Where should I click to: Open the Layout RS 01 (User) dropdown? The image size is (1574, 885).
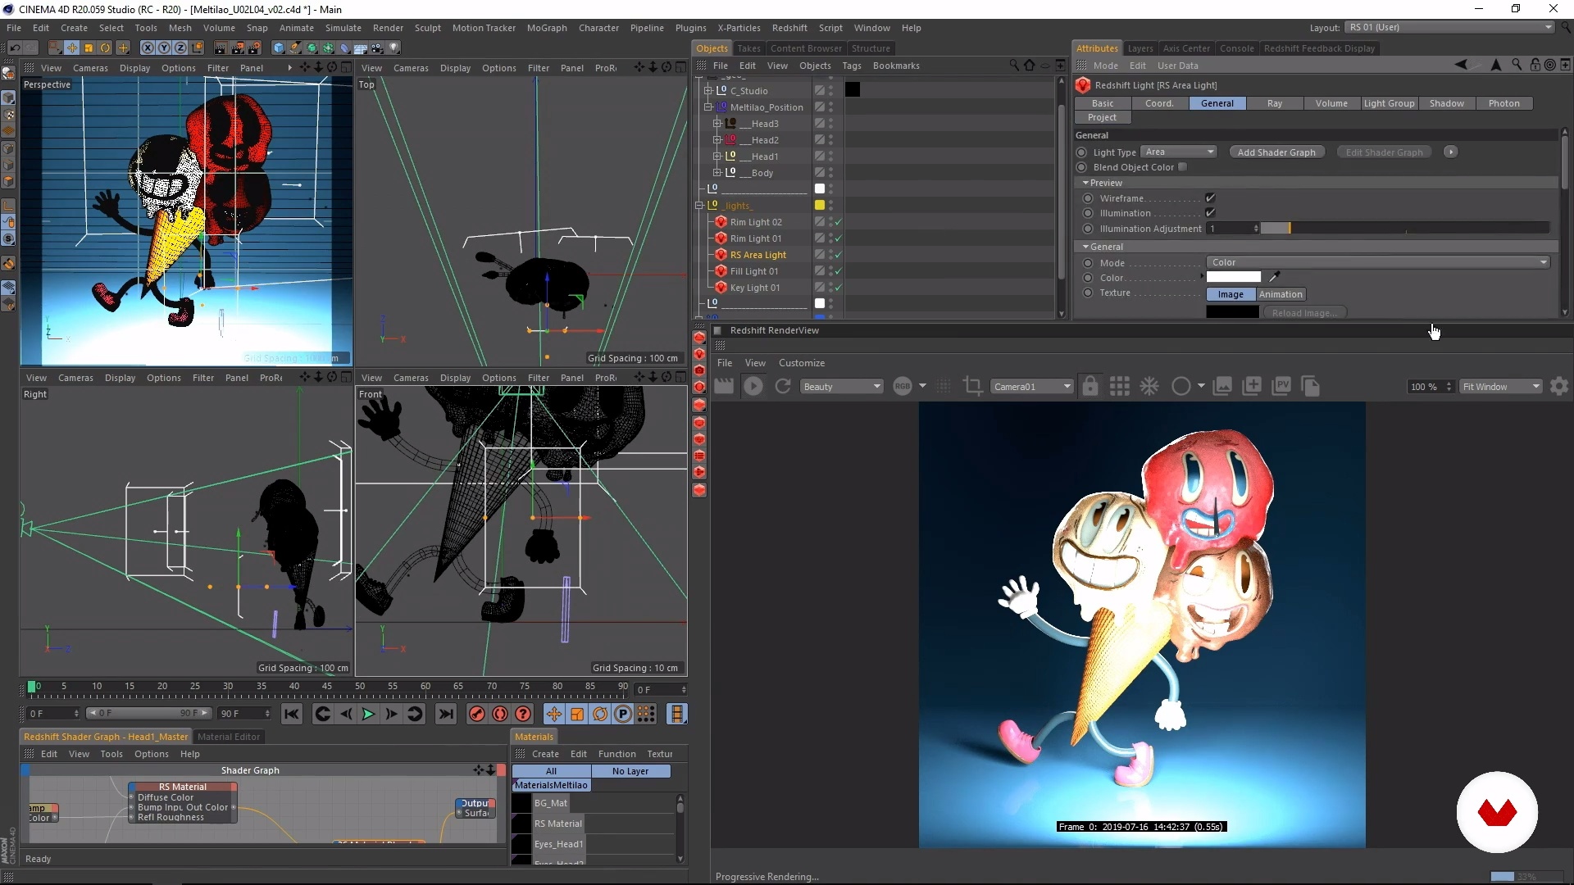(x=1449, y=27)
